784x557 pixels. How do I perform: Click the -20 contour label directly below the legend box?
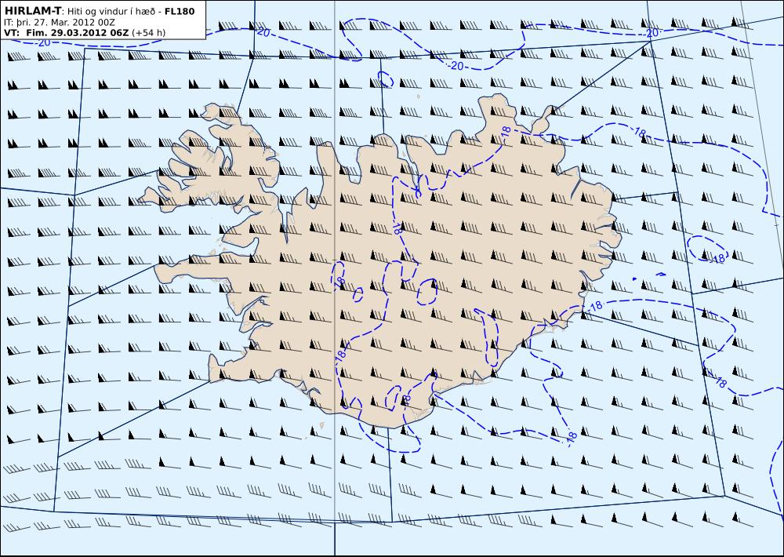(x=43, y=43)
